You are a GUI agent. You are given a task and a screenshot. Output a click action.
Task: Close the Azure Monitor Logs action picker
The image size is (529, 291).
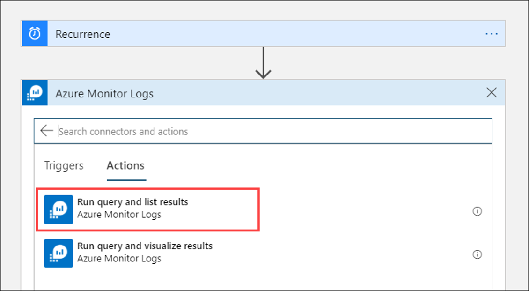pos(492,92)
